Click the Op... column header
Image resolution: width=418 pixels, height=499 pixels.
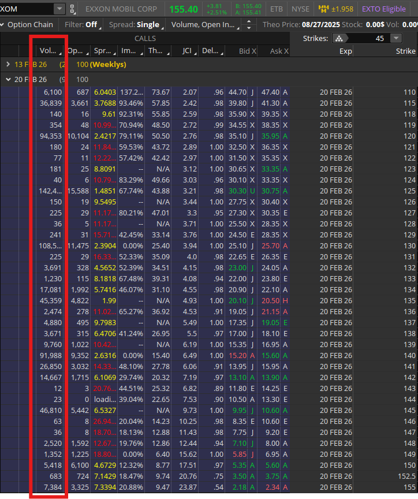coord(77,51)
